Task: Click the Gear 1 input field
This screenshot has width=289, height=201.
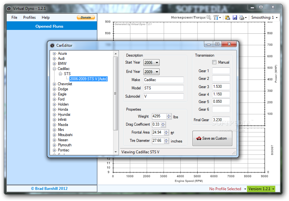Action: coord(221,71)
